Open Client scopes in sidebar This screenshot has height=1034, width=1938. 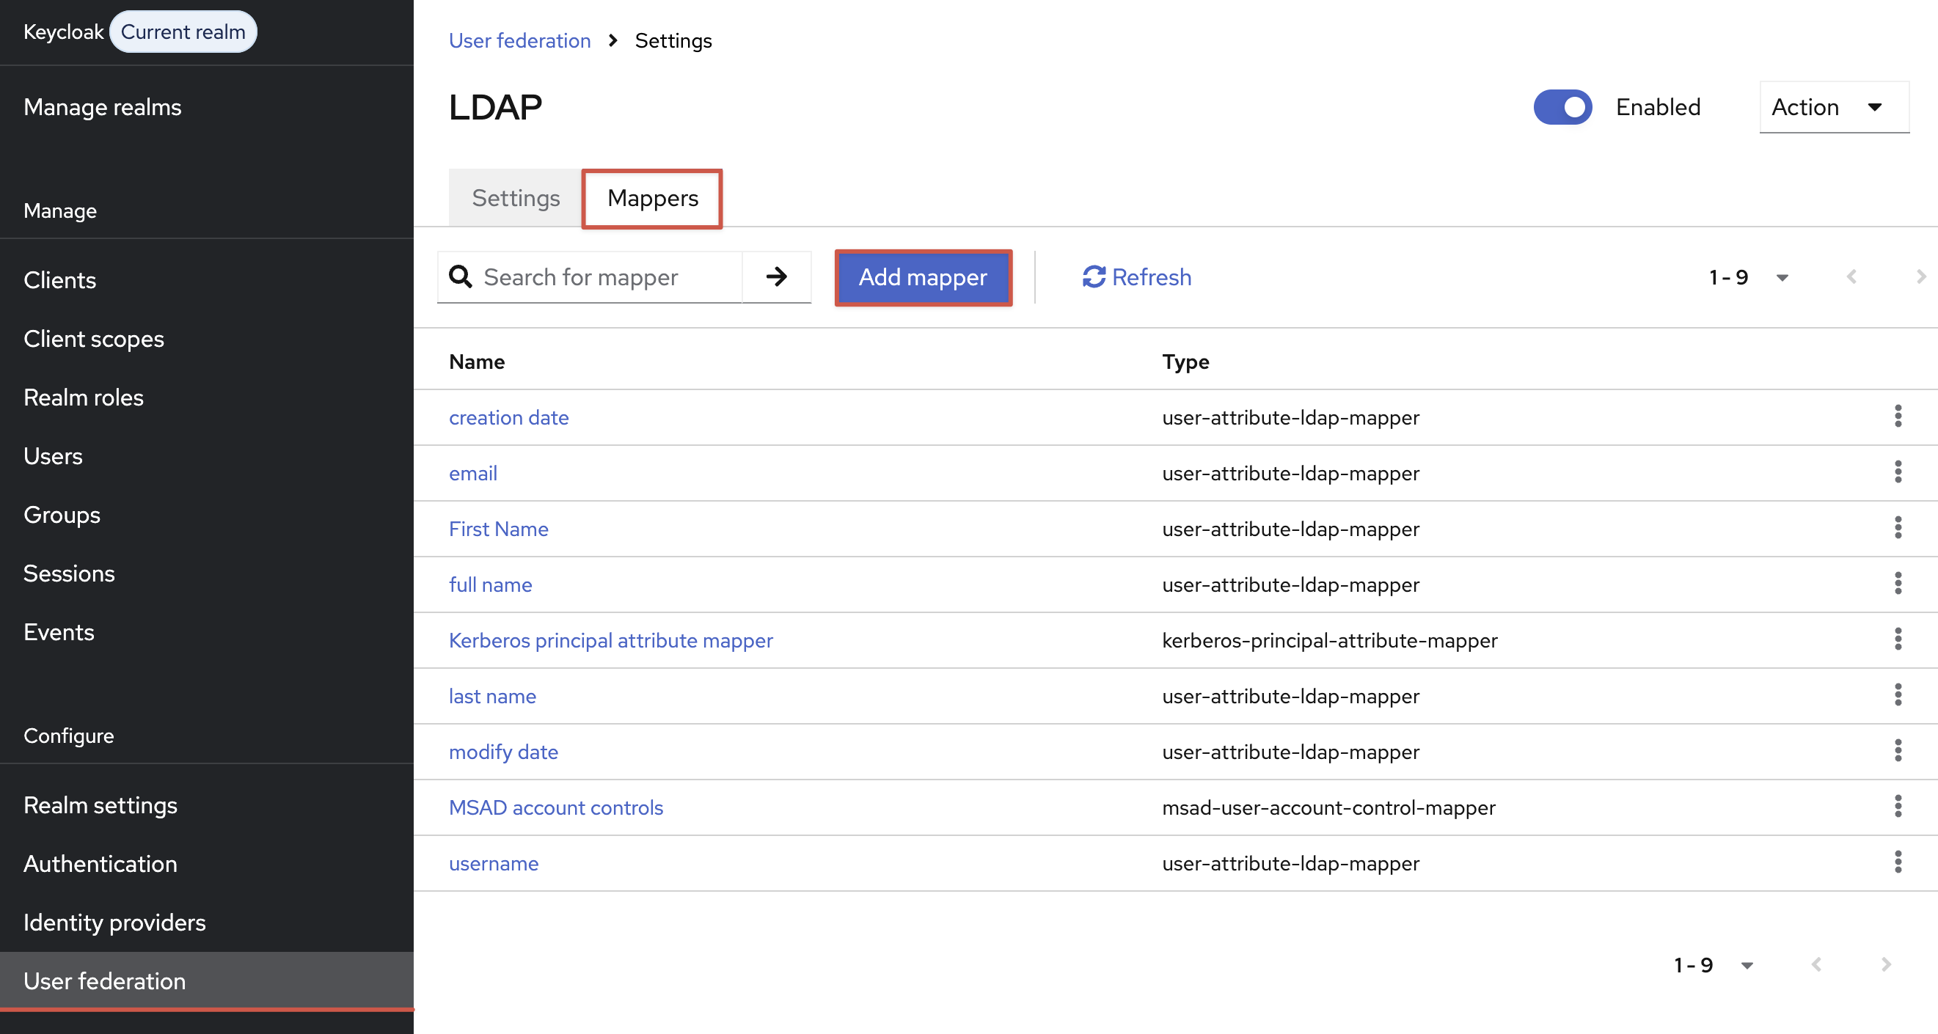click(x=93, y=338)
